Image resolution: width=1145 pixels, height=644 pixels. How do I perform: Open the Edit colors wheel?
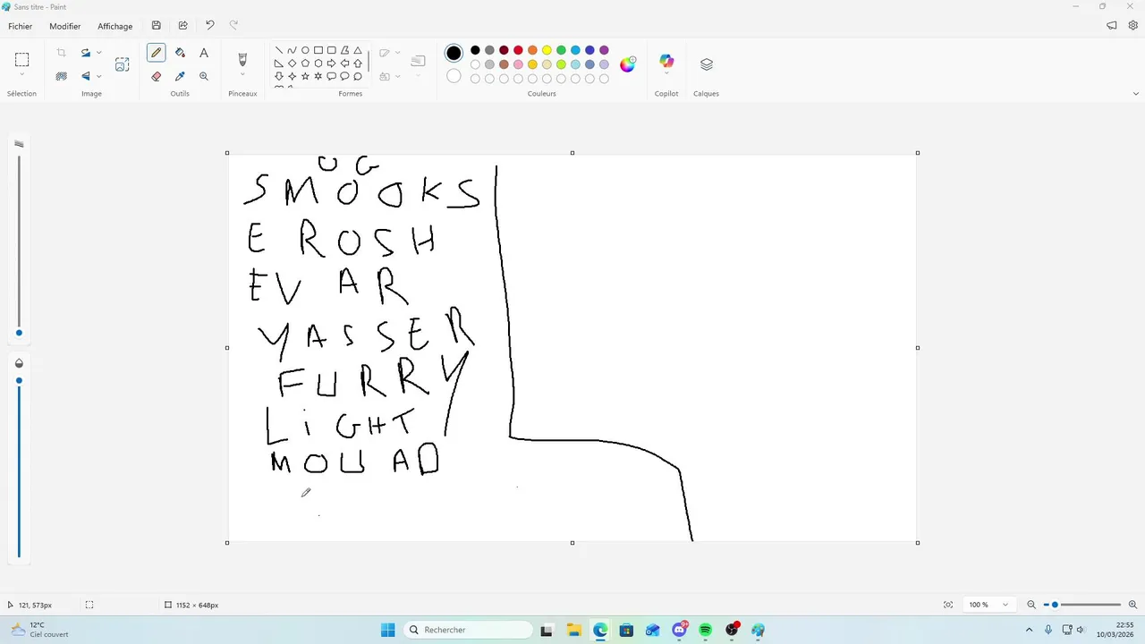pyautogui.click(x=628, y=64)
